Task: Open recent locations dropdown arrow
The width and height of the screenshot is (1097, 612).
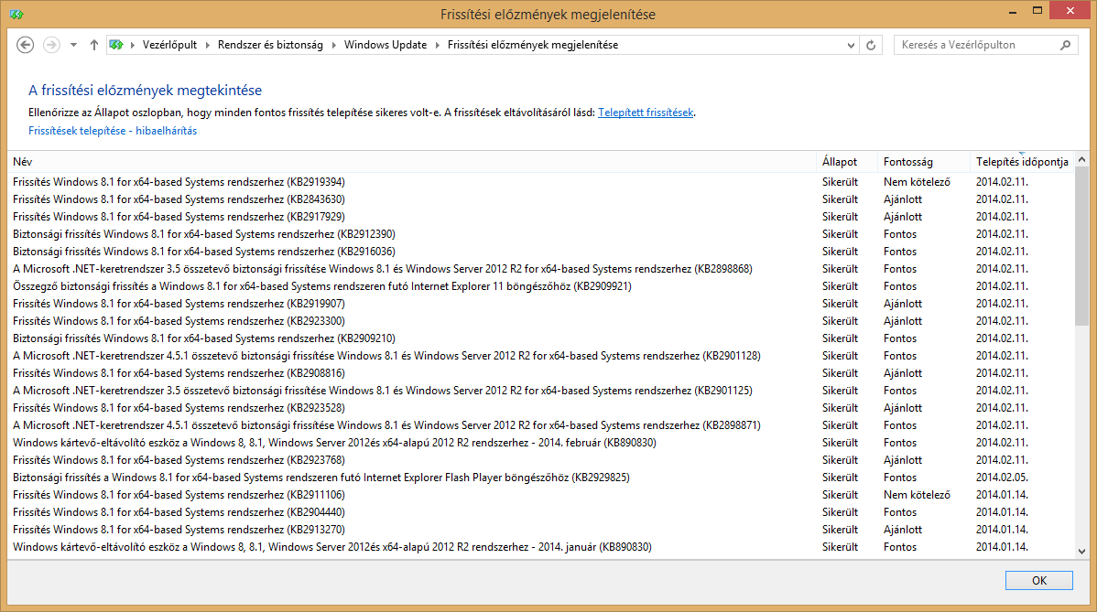Action: pyautogui.click(x=73, y=45)
